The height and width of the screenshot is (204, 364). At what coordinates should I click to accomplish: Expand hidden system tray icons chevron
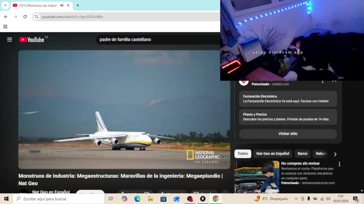tap(296, 199)
